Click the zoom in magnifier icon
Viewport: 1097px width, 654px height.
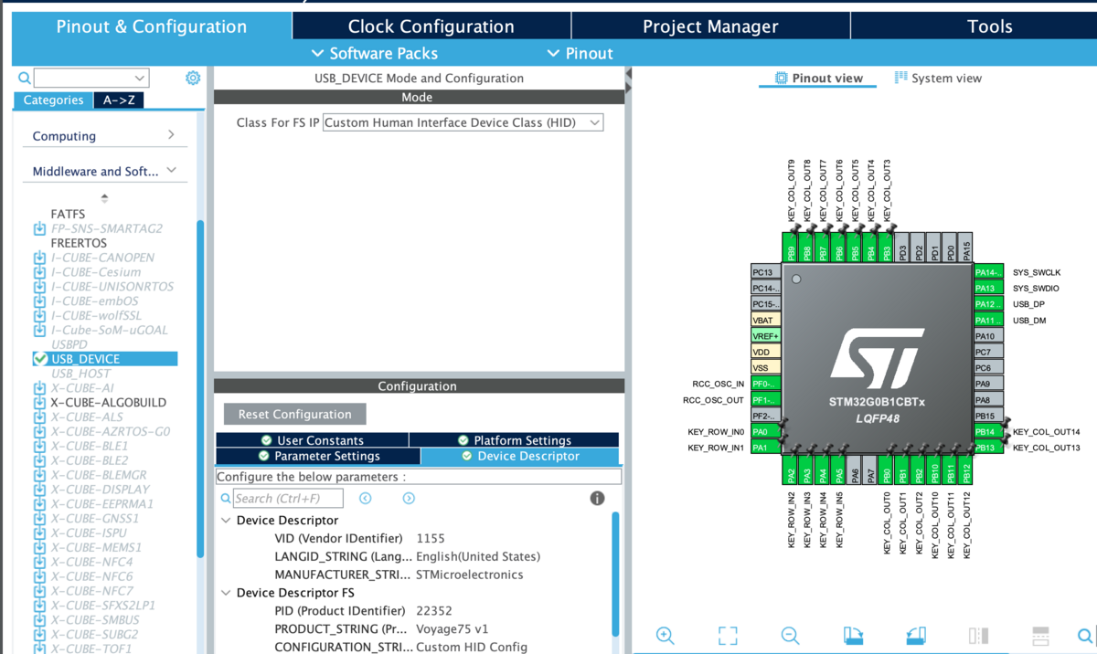point(665,636)
